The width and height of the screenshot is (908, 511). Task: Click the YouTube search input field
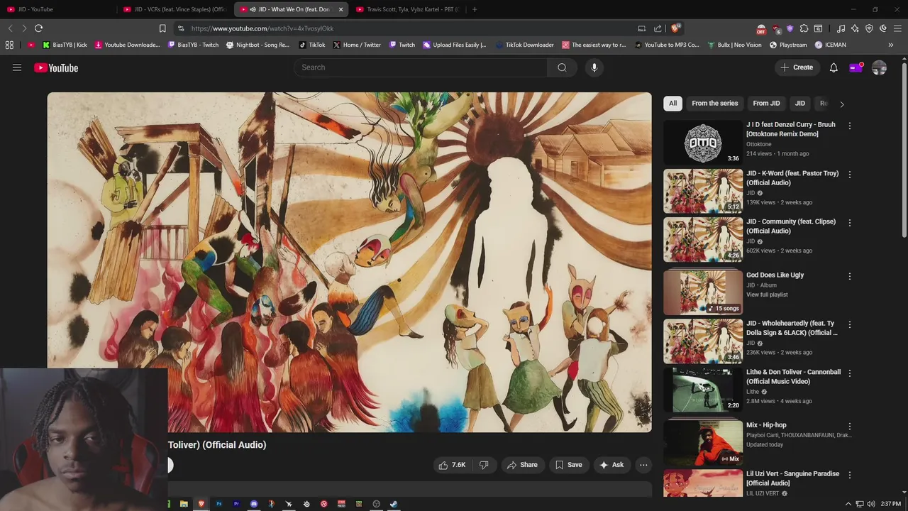click(x=420, y=67)
